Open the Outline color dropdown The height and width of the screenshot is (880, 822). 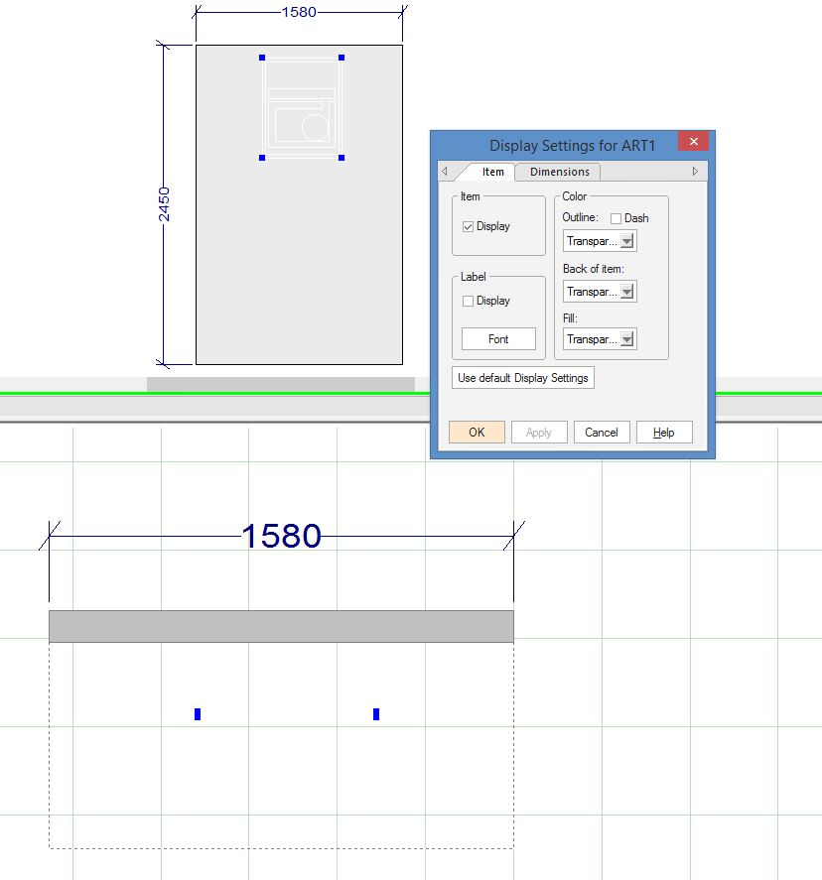click(626, 241)
